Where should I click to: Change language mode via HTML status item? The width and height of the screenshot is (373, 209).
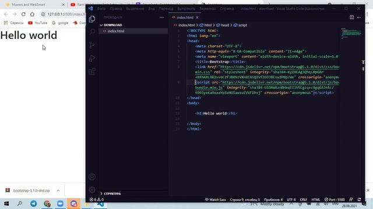point(316,200)
